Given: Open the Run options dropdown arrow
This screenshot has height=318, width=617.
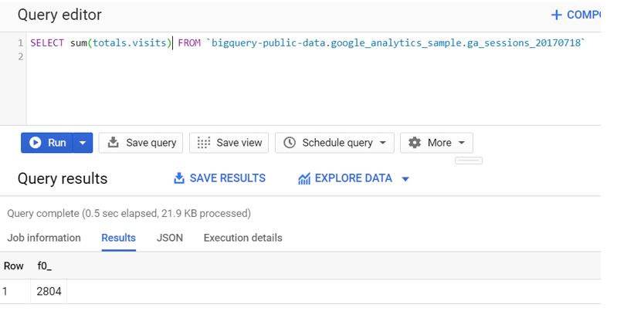Looking at the screenshot, I should point(83,143).
